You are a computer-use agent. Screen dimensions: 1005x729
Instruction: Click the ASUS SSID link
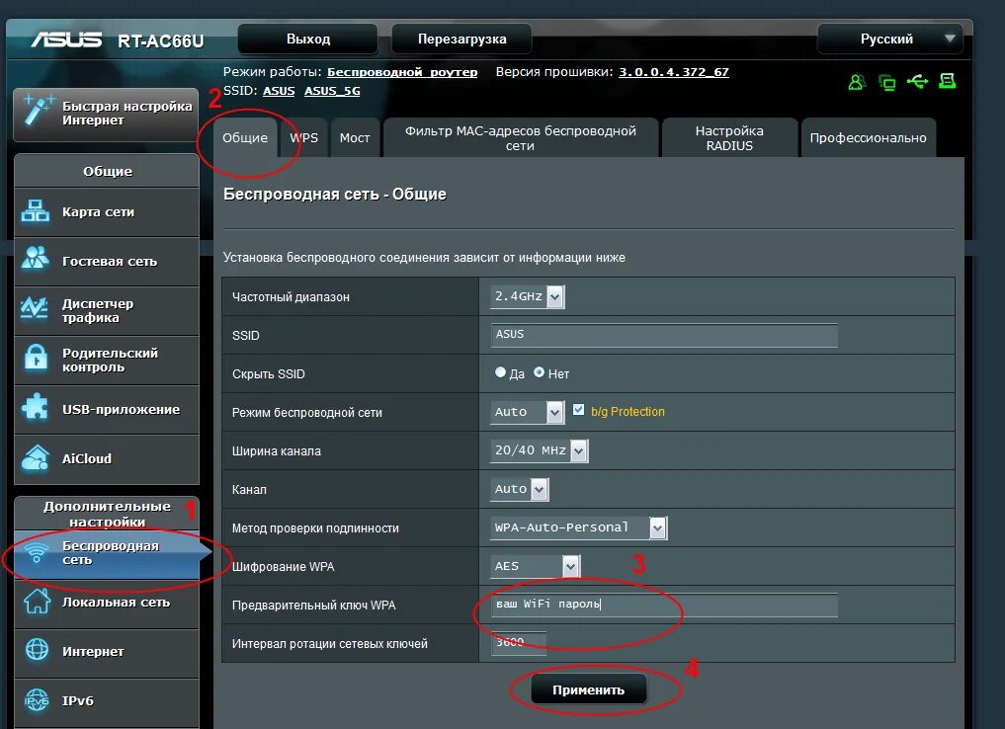(279, 91)
